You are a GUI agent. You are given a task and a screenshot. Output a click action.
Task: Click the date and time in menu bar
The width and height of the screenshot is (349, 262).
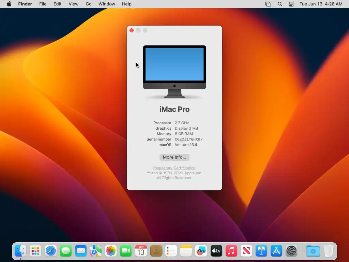321,4
